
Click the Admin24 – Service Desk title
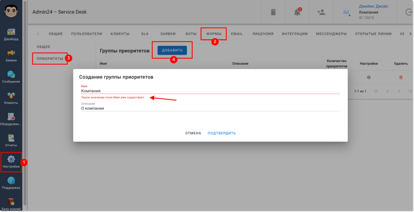[x=59, y=12]
